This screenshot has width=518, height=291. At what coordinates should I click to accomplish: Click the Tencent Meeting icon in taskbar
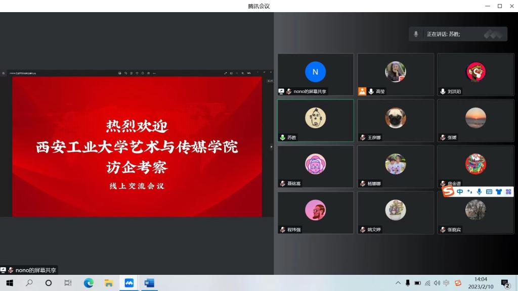tap(129, 283)
